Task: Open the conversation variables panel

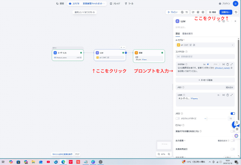Action: (193, 12)
